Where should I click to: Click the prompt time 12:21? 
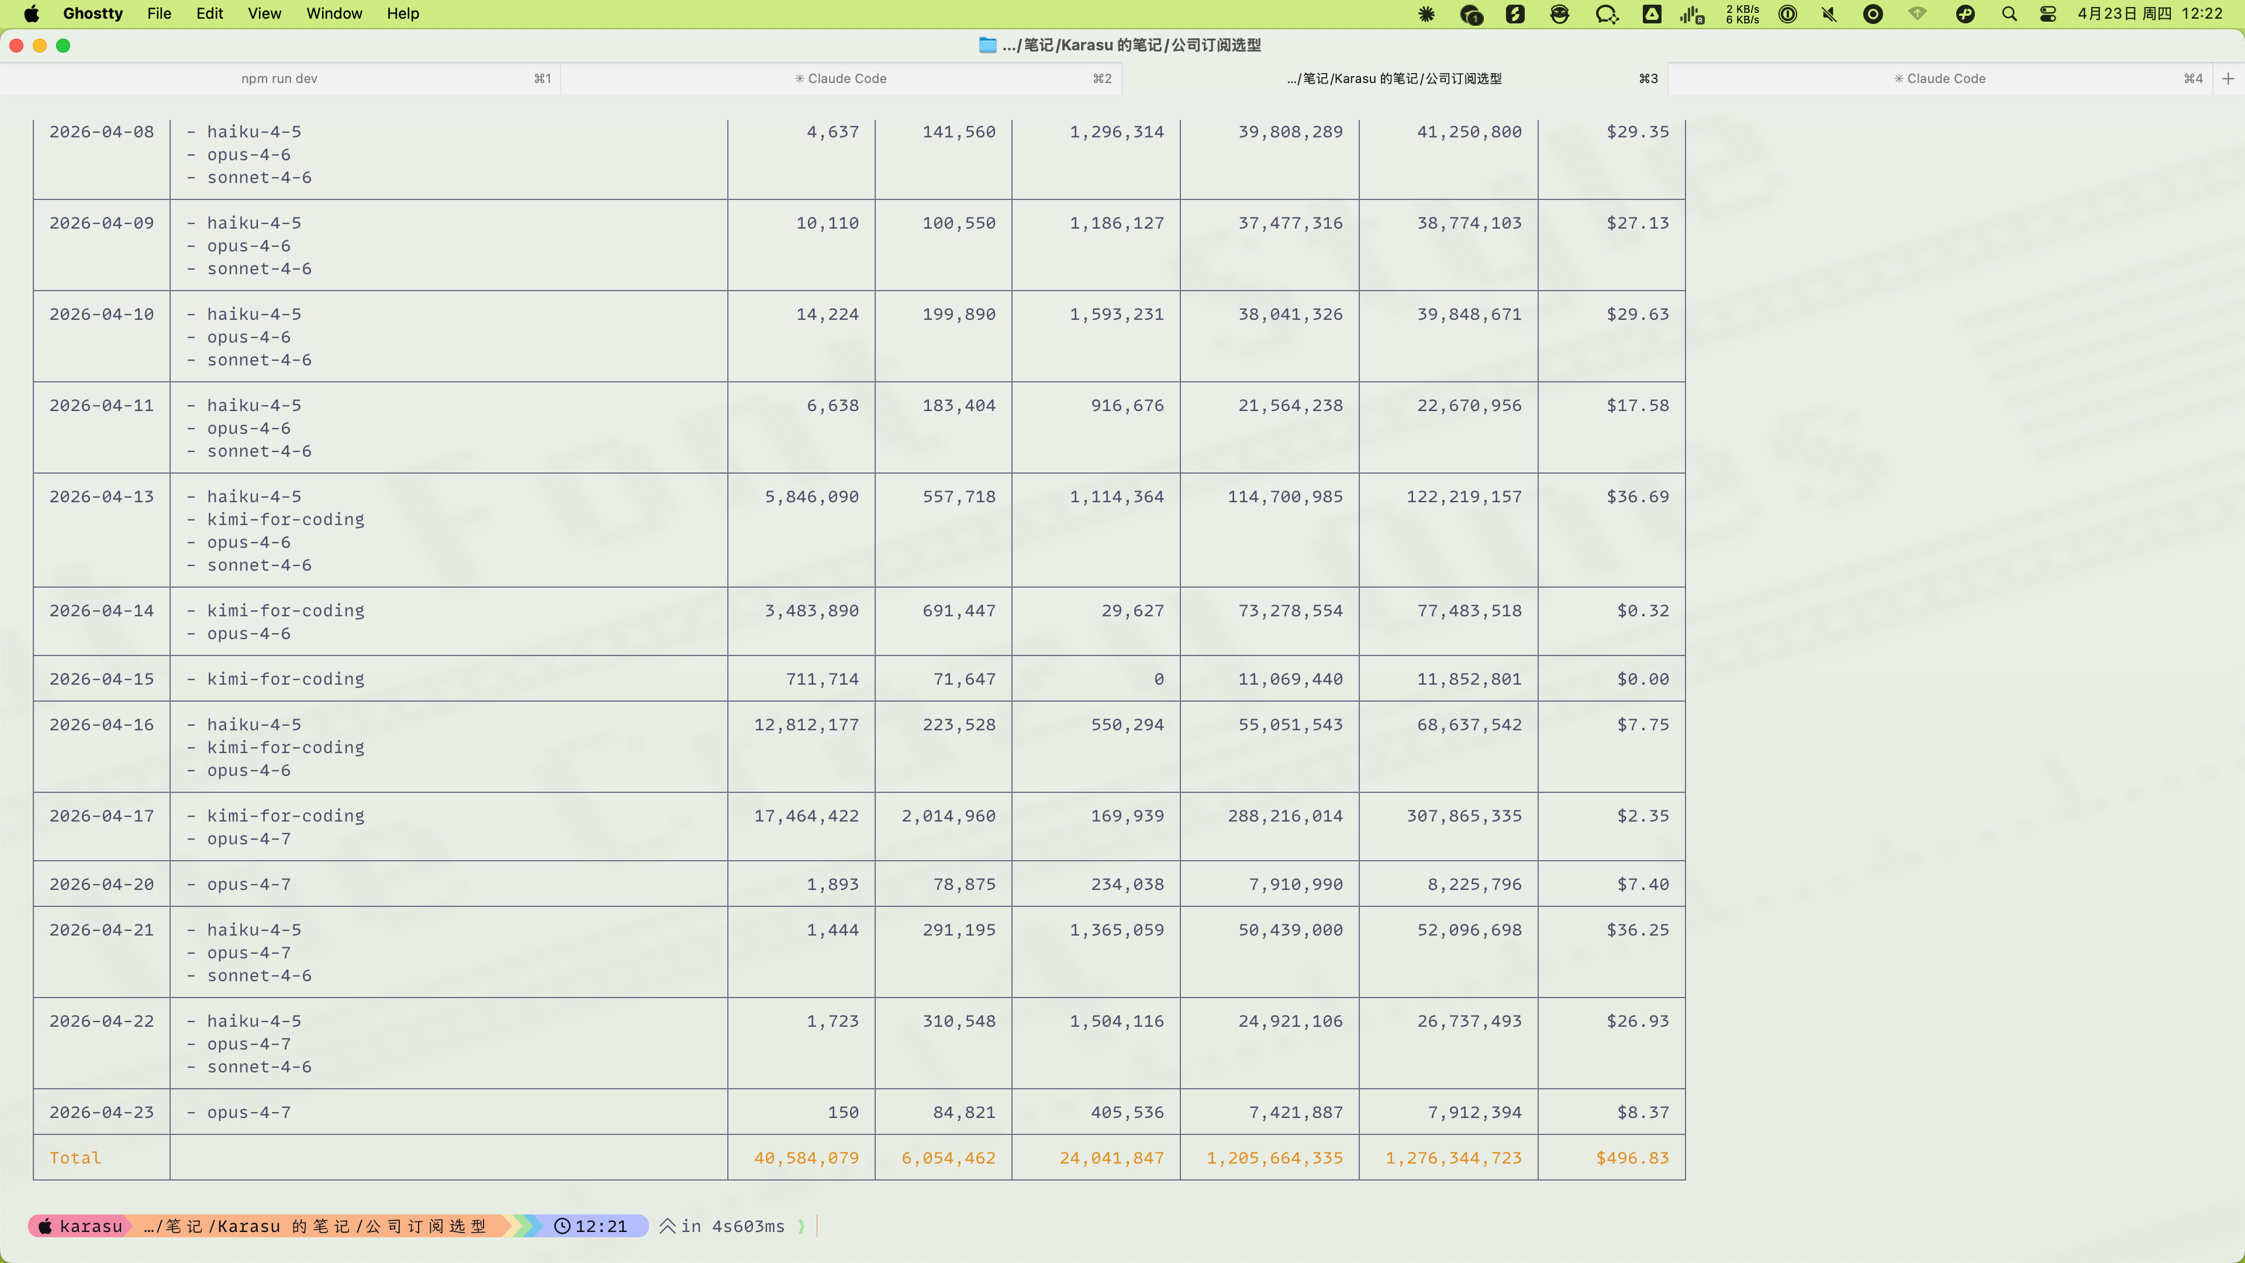[x=600, y=1226]
